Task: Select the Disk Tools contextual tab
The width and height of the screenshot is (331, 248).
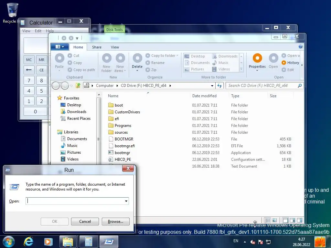Action: pos(114,30)
